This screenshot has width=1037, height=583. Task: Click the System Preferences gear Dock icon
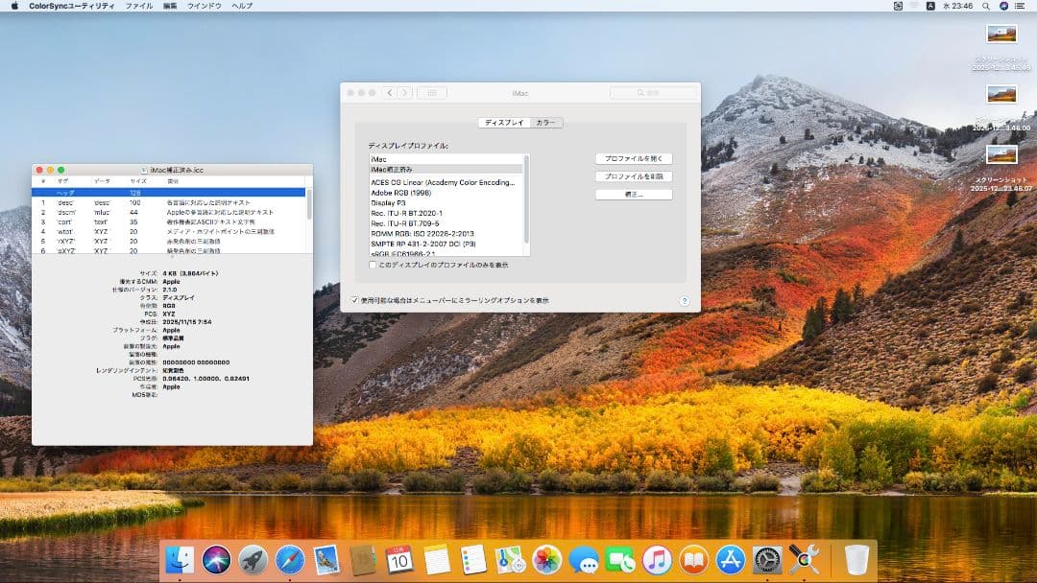pyautogui.click(x=767, y=559)
